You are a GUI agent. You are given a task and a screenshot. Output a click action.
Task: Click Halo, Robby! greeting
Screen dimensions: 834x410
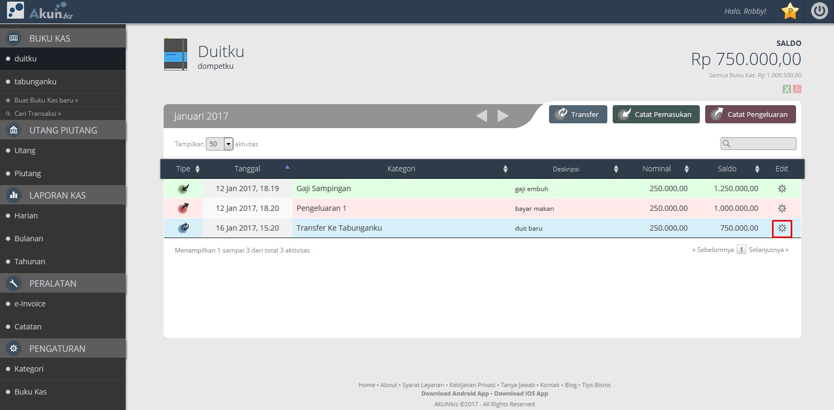[745, 11]
